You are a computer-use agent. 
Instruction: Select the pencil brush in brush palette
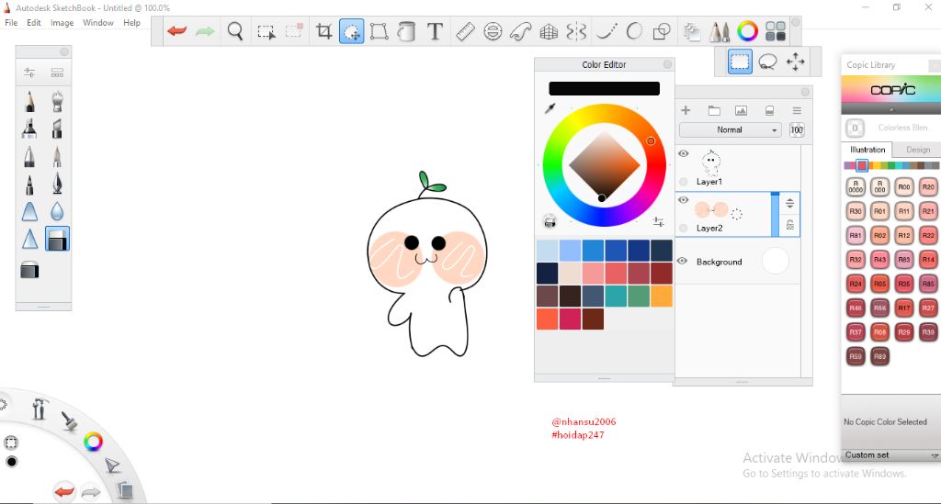29,101
